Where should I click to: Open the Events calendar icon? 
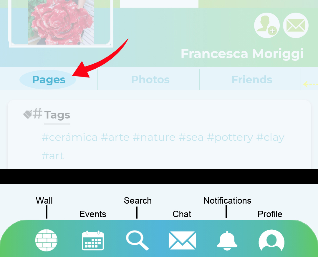tap(93, 241)
